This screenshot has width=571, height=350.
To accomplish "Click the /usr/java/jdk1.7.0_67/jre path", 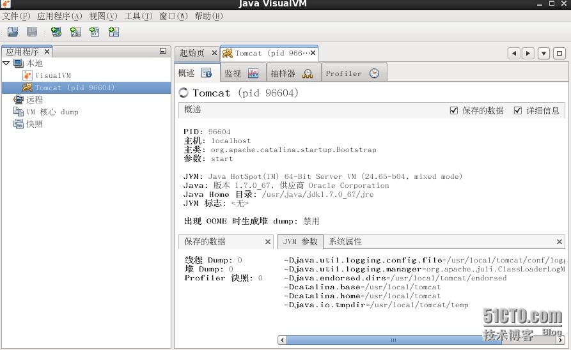I will pos(318,194).
